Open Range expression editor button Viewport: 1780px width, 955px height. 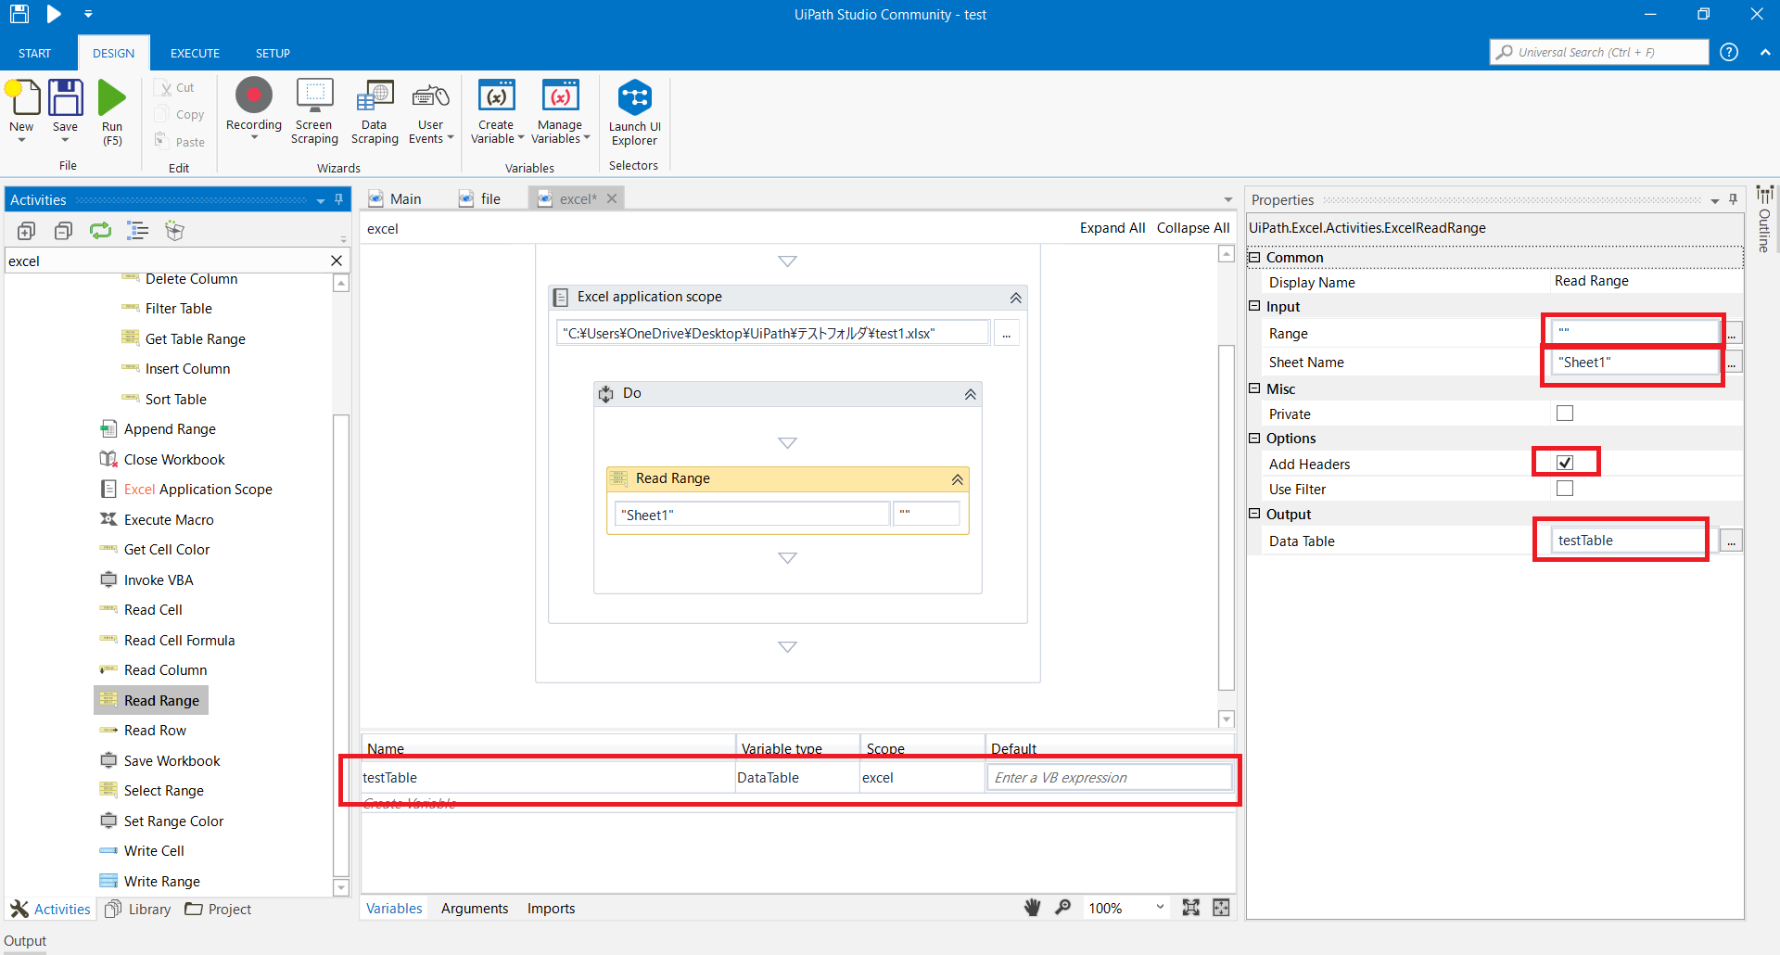coord(1733,334)
